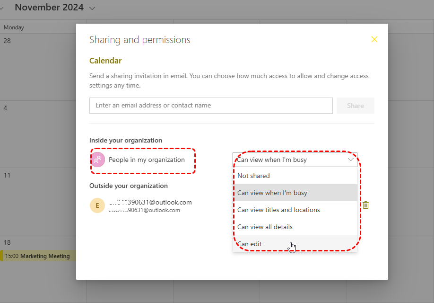Click the People in my organization icon
This screenshot has width=434, height=303.
coord(98,160)
